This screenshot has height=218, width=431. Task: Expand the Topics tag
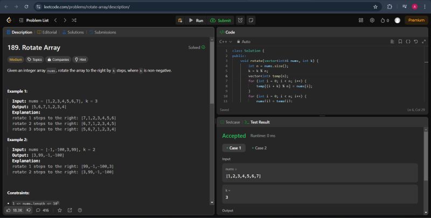click(x=34, y=60)
